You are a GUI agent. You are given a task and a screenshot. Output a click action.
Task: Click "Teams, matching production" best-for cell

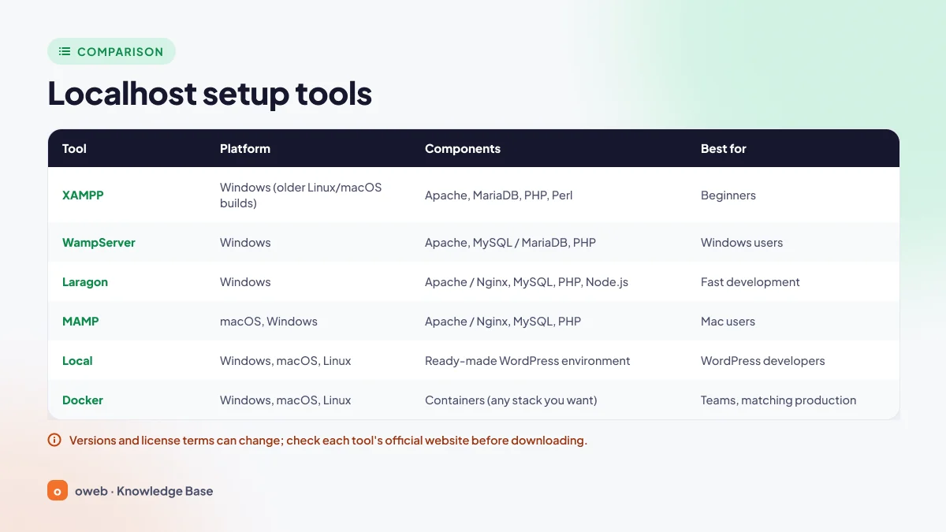pos(778,400)
